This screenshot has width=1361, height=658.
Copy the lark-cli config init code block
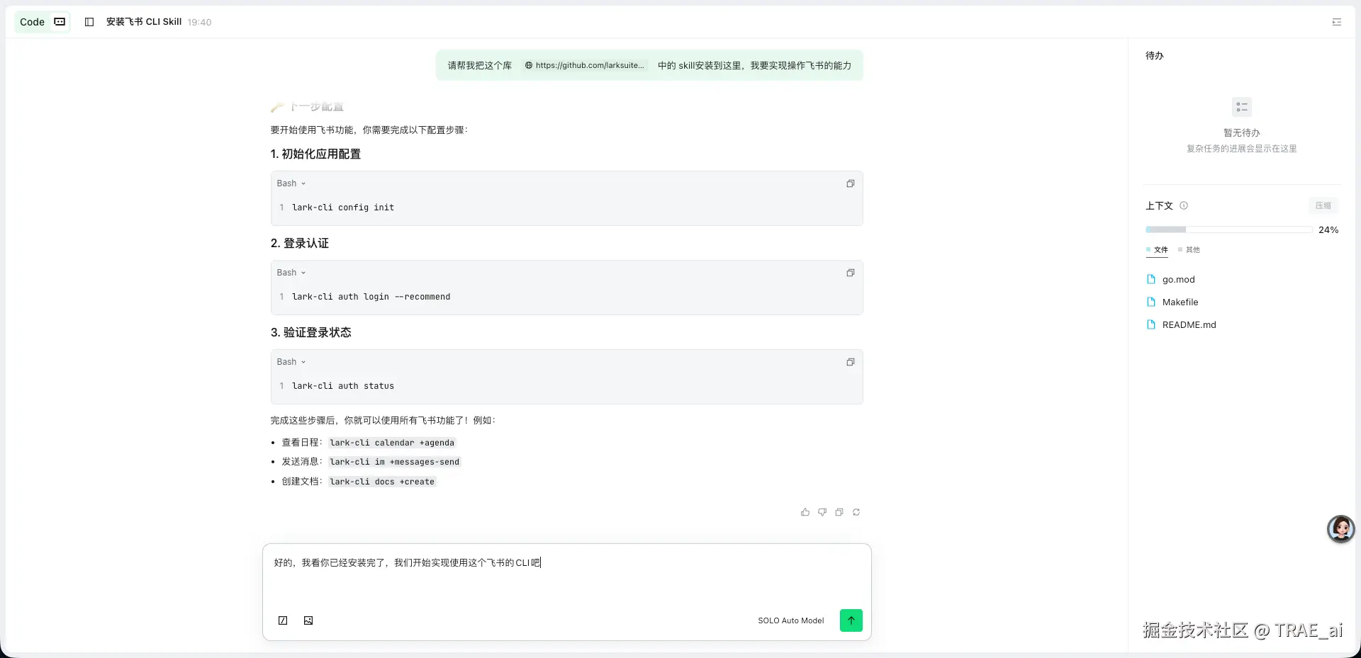851,183
